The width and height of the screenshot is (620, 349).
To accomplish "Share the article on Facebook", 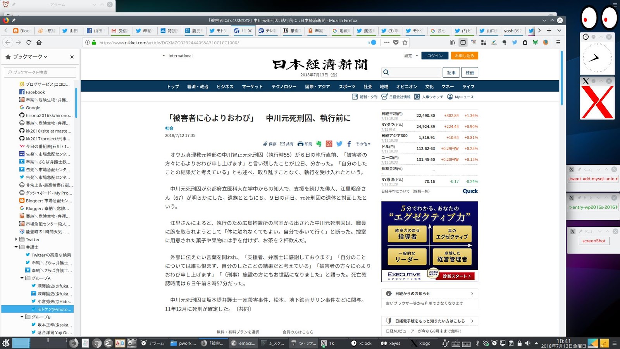I will click(x=349, y=144).
